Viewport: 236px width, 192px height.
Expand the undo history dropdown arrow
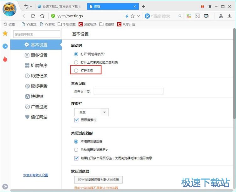(x=31, y=7)
